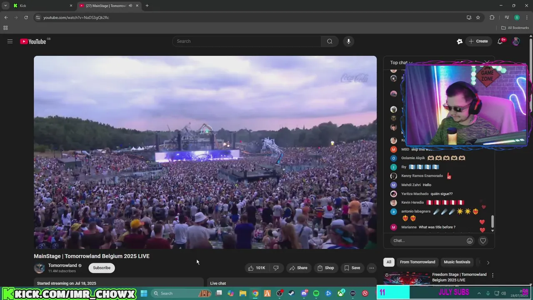Open Chrome profile S avatar

click(517, 17)
